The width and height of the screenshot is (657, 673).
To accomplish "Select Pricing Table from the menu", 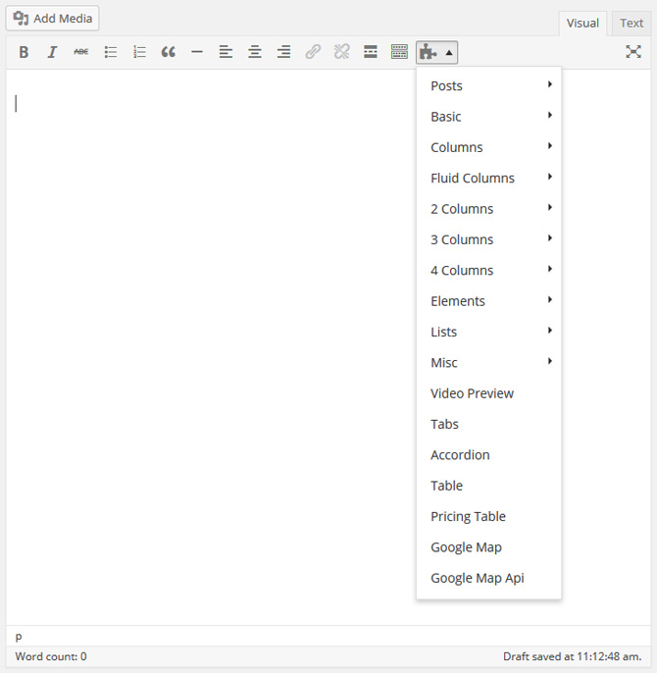I will tap(469, 516).
